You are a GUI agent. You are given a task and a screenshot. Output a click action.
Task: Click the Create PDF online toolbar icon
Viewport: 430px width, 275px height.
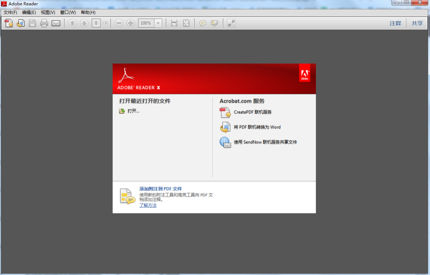coord(9,23)
